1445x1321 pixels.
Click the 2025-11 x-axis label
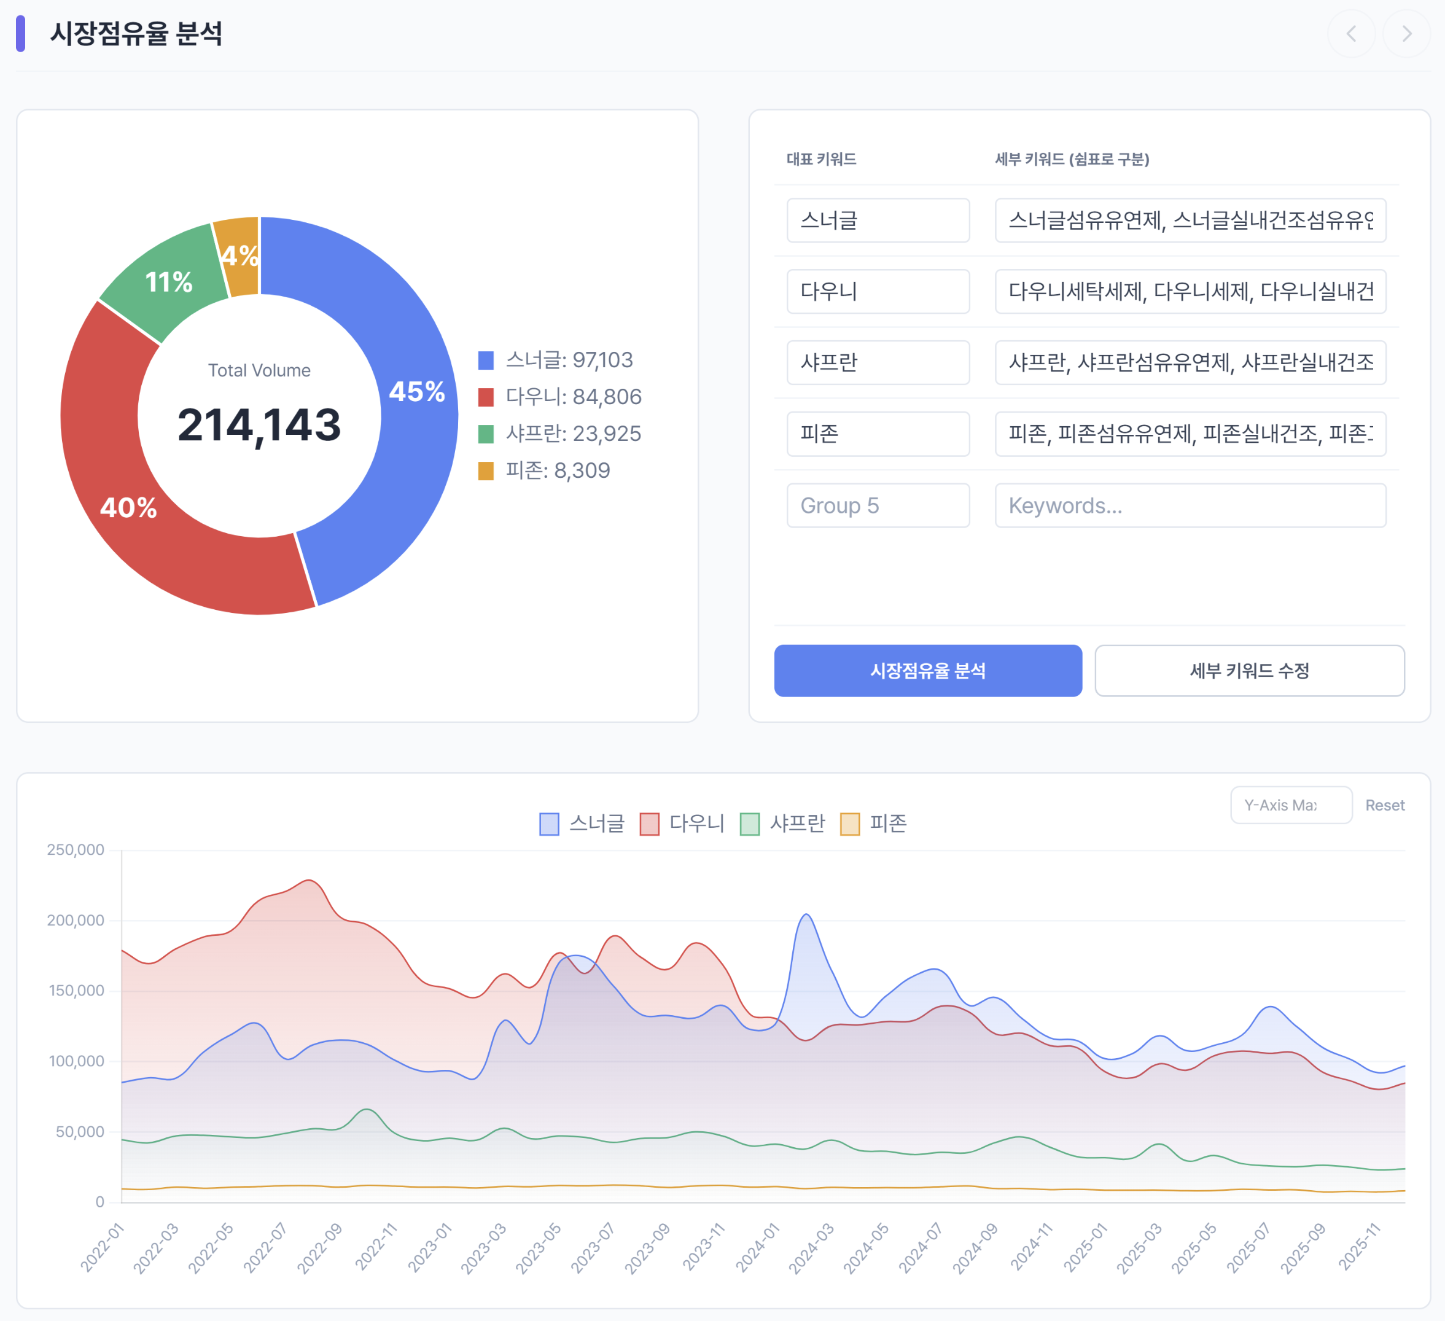tap(1359, 1247)
